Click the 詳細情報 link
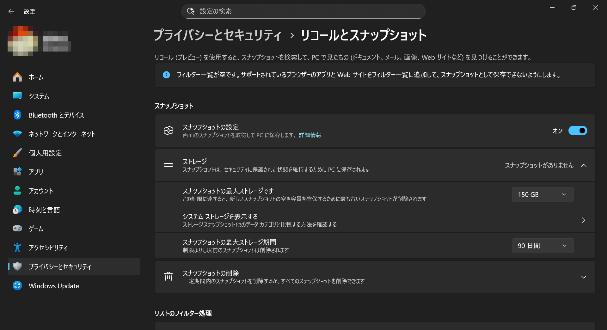The image size is (607, 330). pos(310,135)
